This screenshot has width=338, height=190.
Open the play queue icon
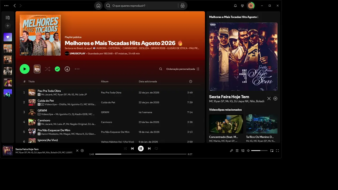click(x=237, y=151)
